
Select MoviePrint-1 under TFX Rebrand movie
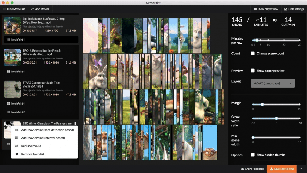point(41,72)
